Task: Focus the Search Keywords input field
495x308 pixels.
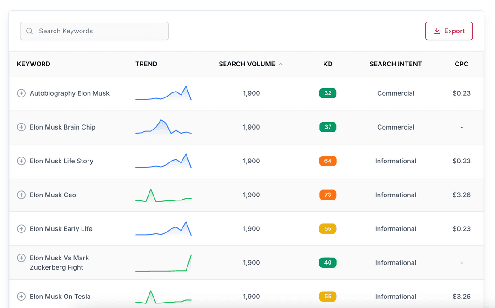Action: click(x=94, y=31)
